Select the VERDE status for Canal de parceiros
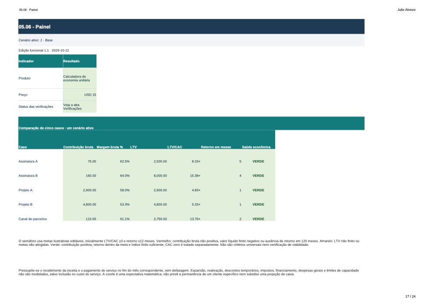Image resolution: width=434 pixels, height=306 pixels. (258, 219)
